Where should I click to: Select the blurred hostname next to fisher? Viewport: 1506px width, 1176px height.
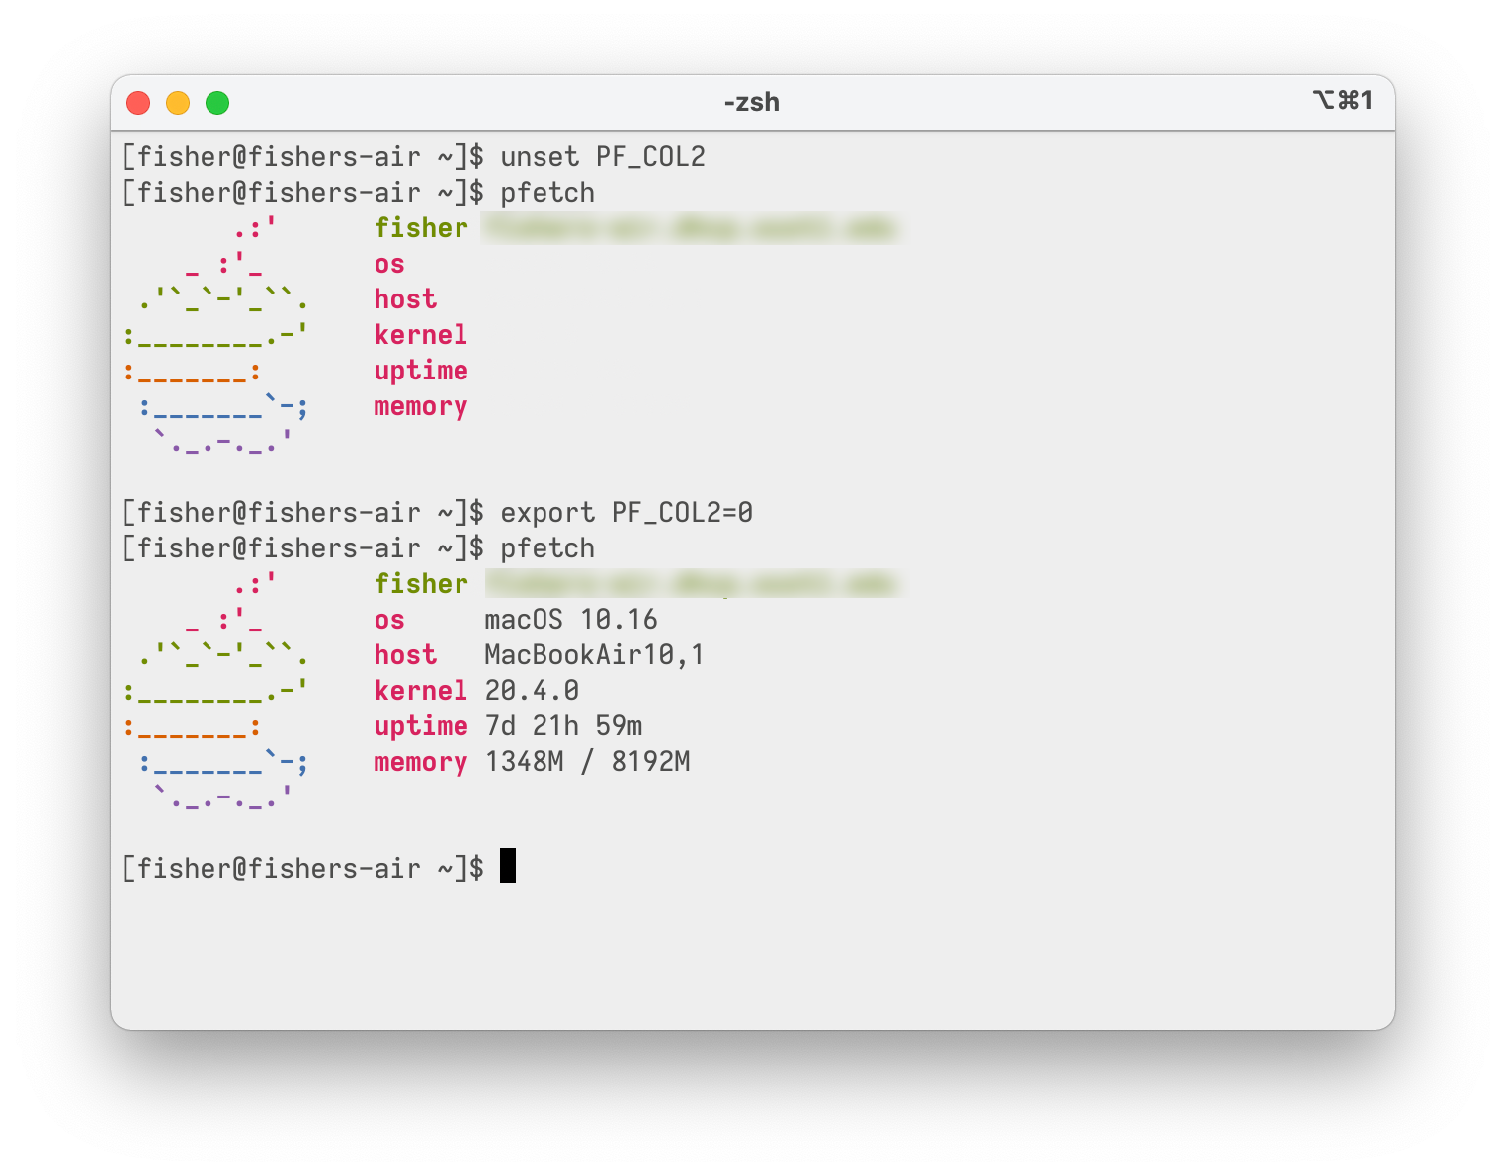[x=692, y=583]
